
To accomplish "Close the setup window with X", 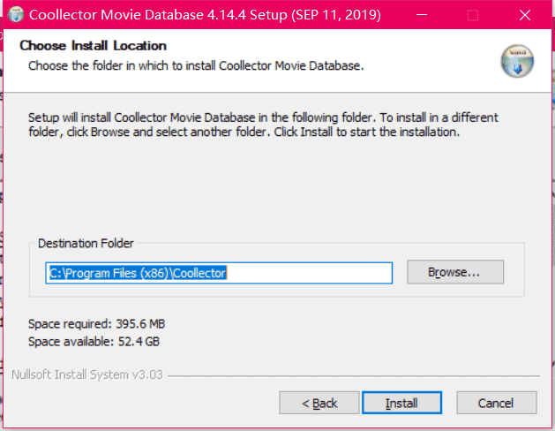I will pos(525,15).
